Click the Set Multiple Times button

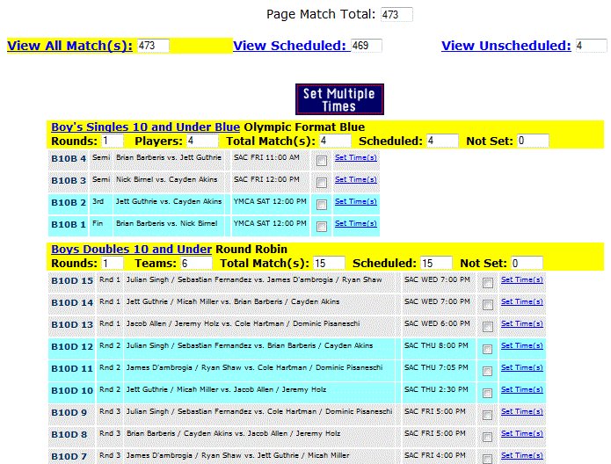point(339,99)
